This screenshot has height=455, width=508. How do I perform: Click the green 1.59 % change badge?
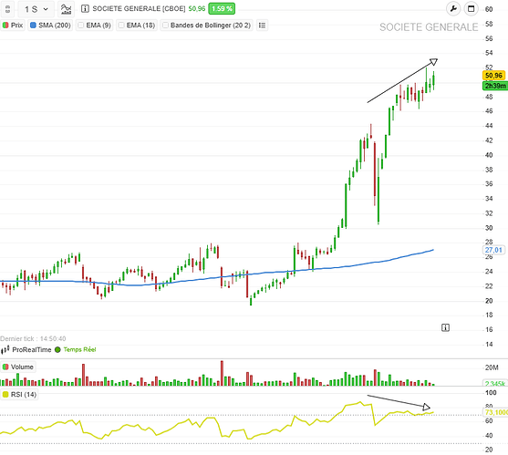click(222, 9)
